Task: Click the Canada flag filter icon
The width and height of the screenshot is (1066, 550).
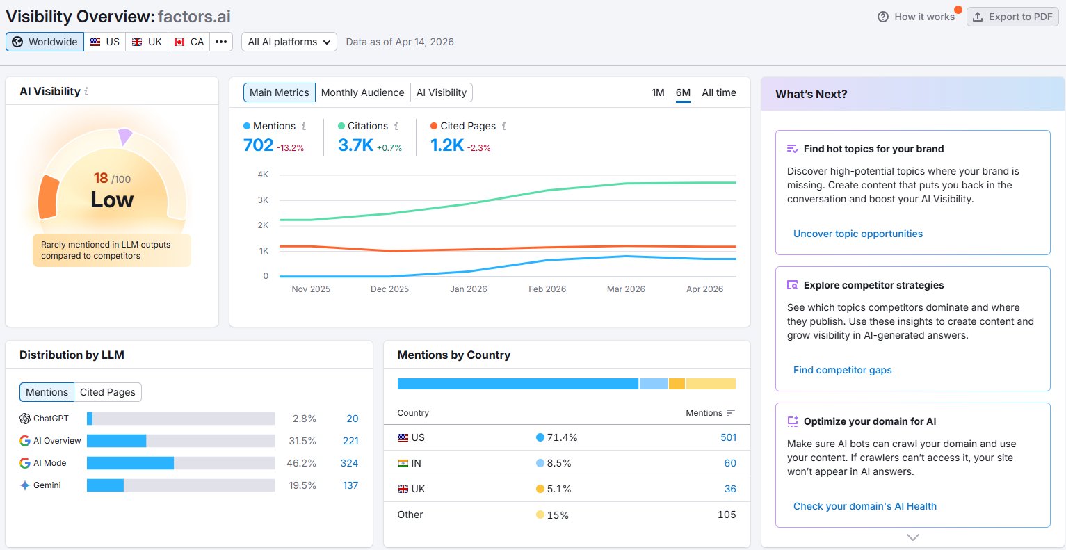Action: click(179, 42)
